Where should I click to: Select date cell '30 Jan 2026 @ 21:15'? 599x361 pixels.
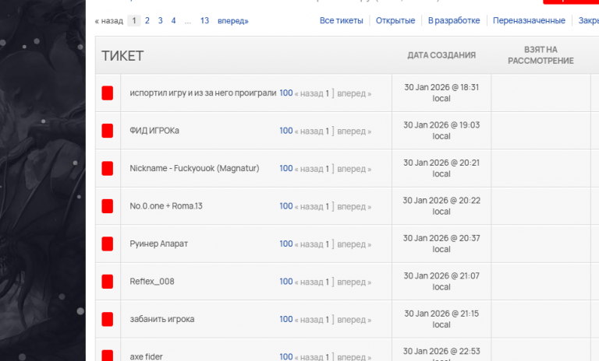[441, 320]
